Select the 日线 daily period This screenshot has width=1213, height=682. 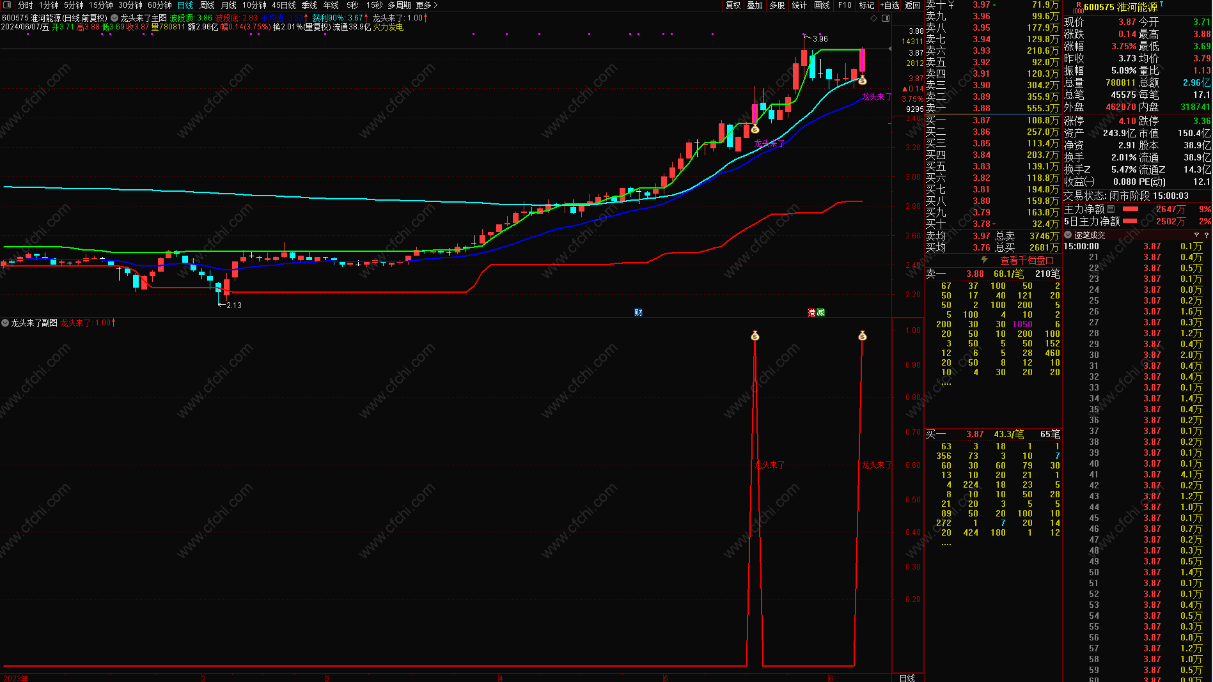pos(185,5)
